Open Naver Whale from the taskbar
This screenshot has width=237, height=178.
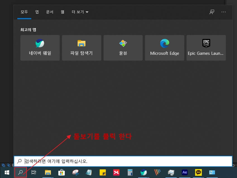point(143,172)
